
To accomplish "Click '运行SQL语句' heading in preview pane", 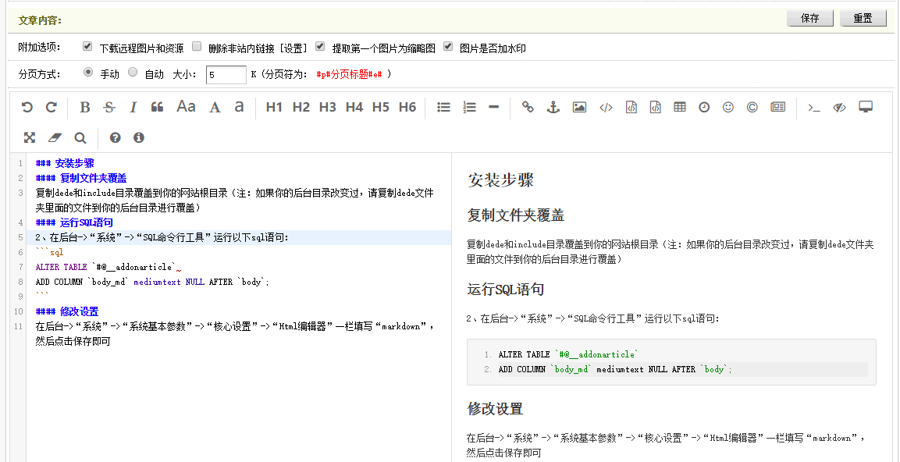I will click(505, 289).
